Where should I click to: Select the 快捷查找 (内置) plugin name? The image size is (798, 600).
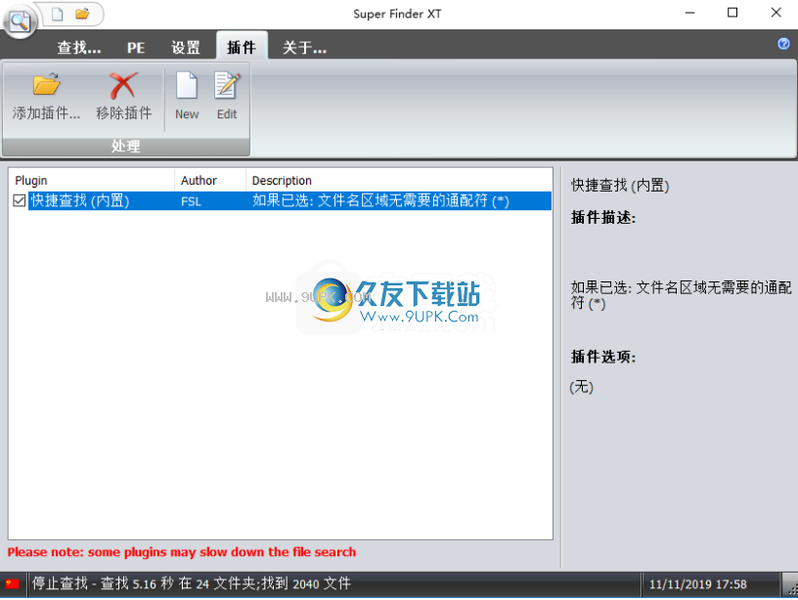(x=80, y=200)
